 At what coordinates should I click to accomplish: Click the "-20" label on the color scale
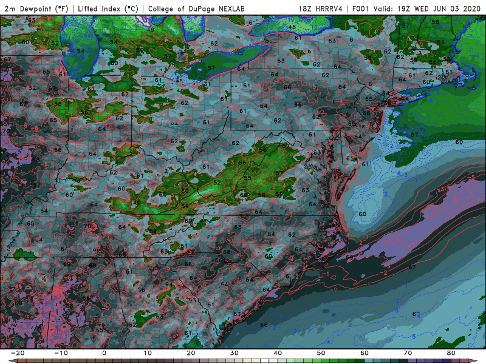[18, 353]
